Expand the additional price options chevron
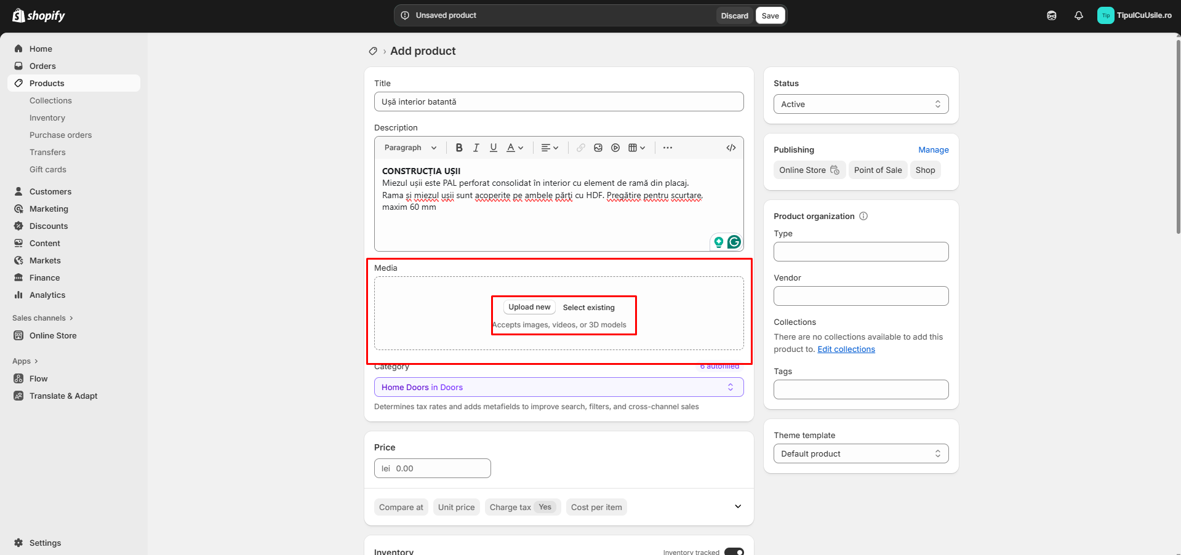The height and width of the screenshot is (555, 1181). (x=738, y=506)
